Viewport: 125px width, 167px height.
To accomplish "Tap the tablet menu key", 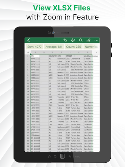I will pos(77,157).
